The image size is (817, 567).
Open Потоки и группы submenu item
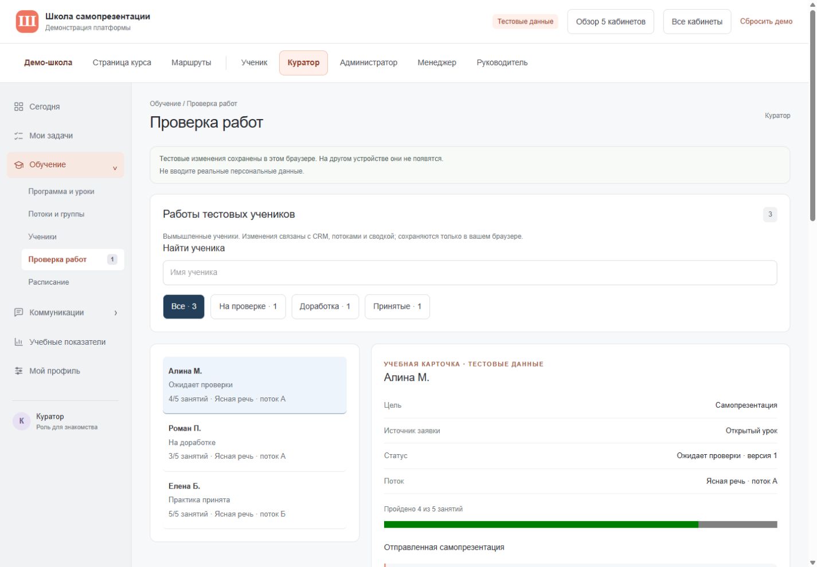(x=56, y=214)
